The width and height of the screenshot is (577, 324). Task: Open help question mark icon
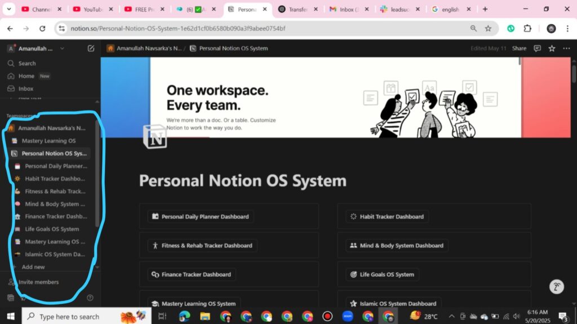pyautogui.click(x=90, y=298)
